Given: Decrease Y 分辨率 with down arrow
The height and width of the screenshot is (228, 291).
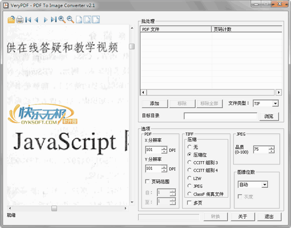Looking at the screenshot, I should (x=164, y=170).
